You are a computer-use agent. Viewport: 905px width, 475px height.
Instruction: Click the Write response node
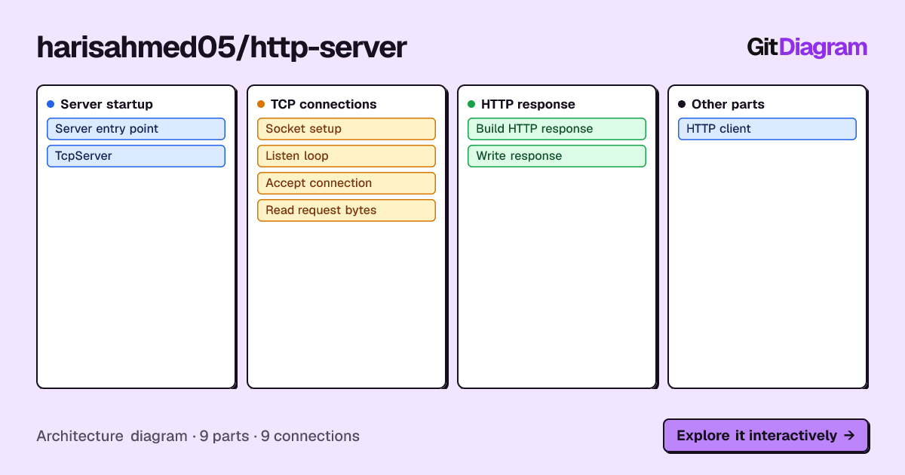click(557, 156)
